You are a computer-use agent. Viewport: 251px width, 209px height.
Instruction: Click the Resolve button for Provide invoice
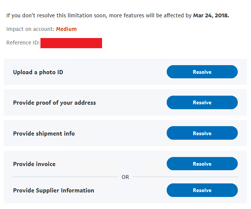point(202,164)
